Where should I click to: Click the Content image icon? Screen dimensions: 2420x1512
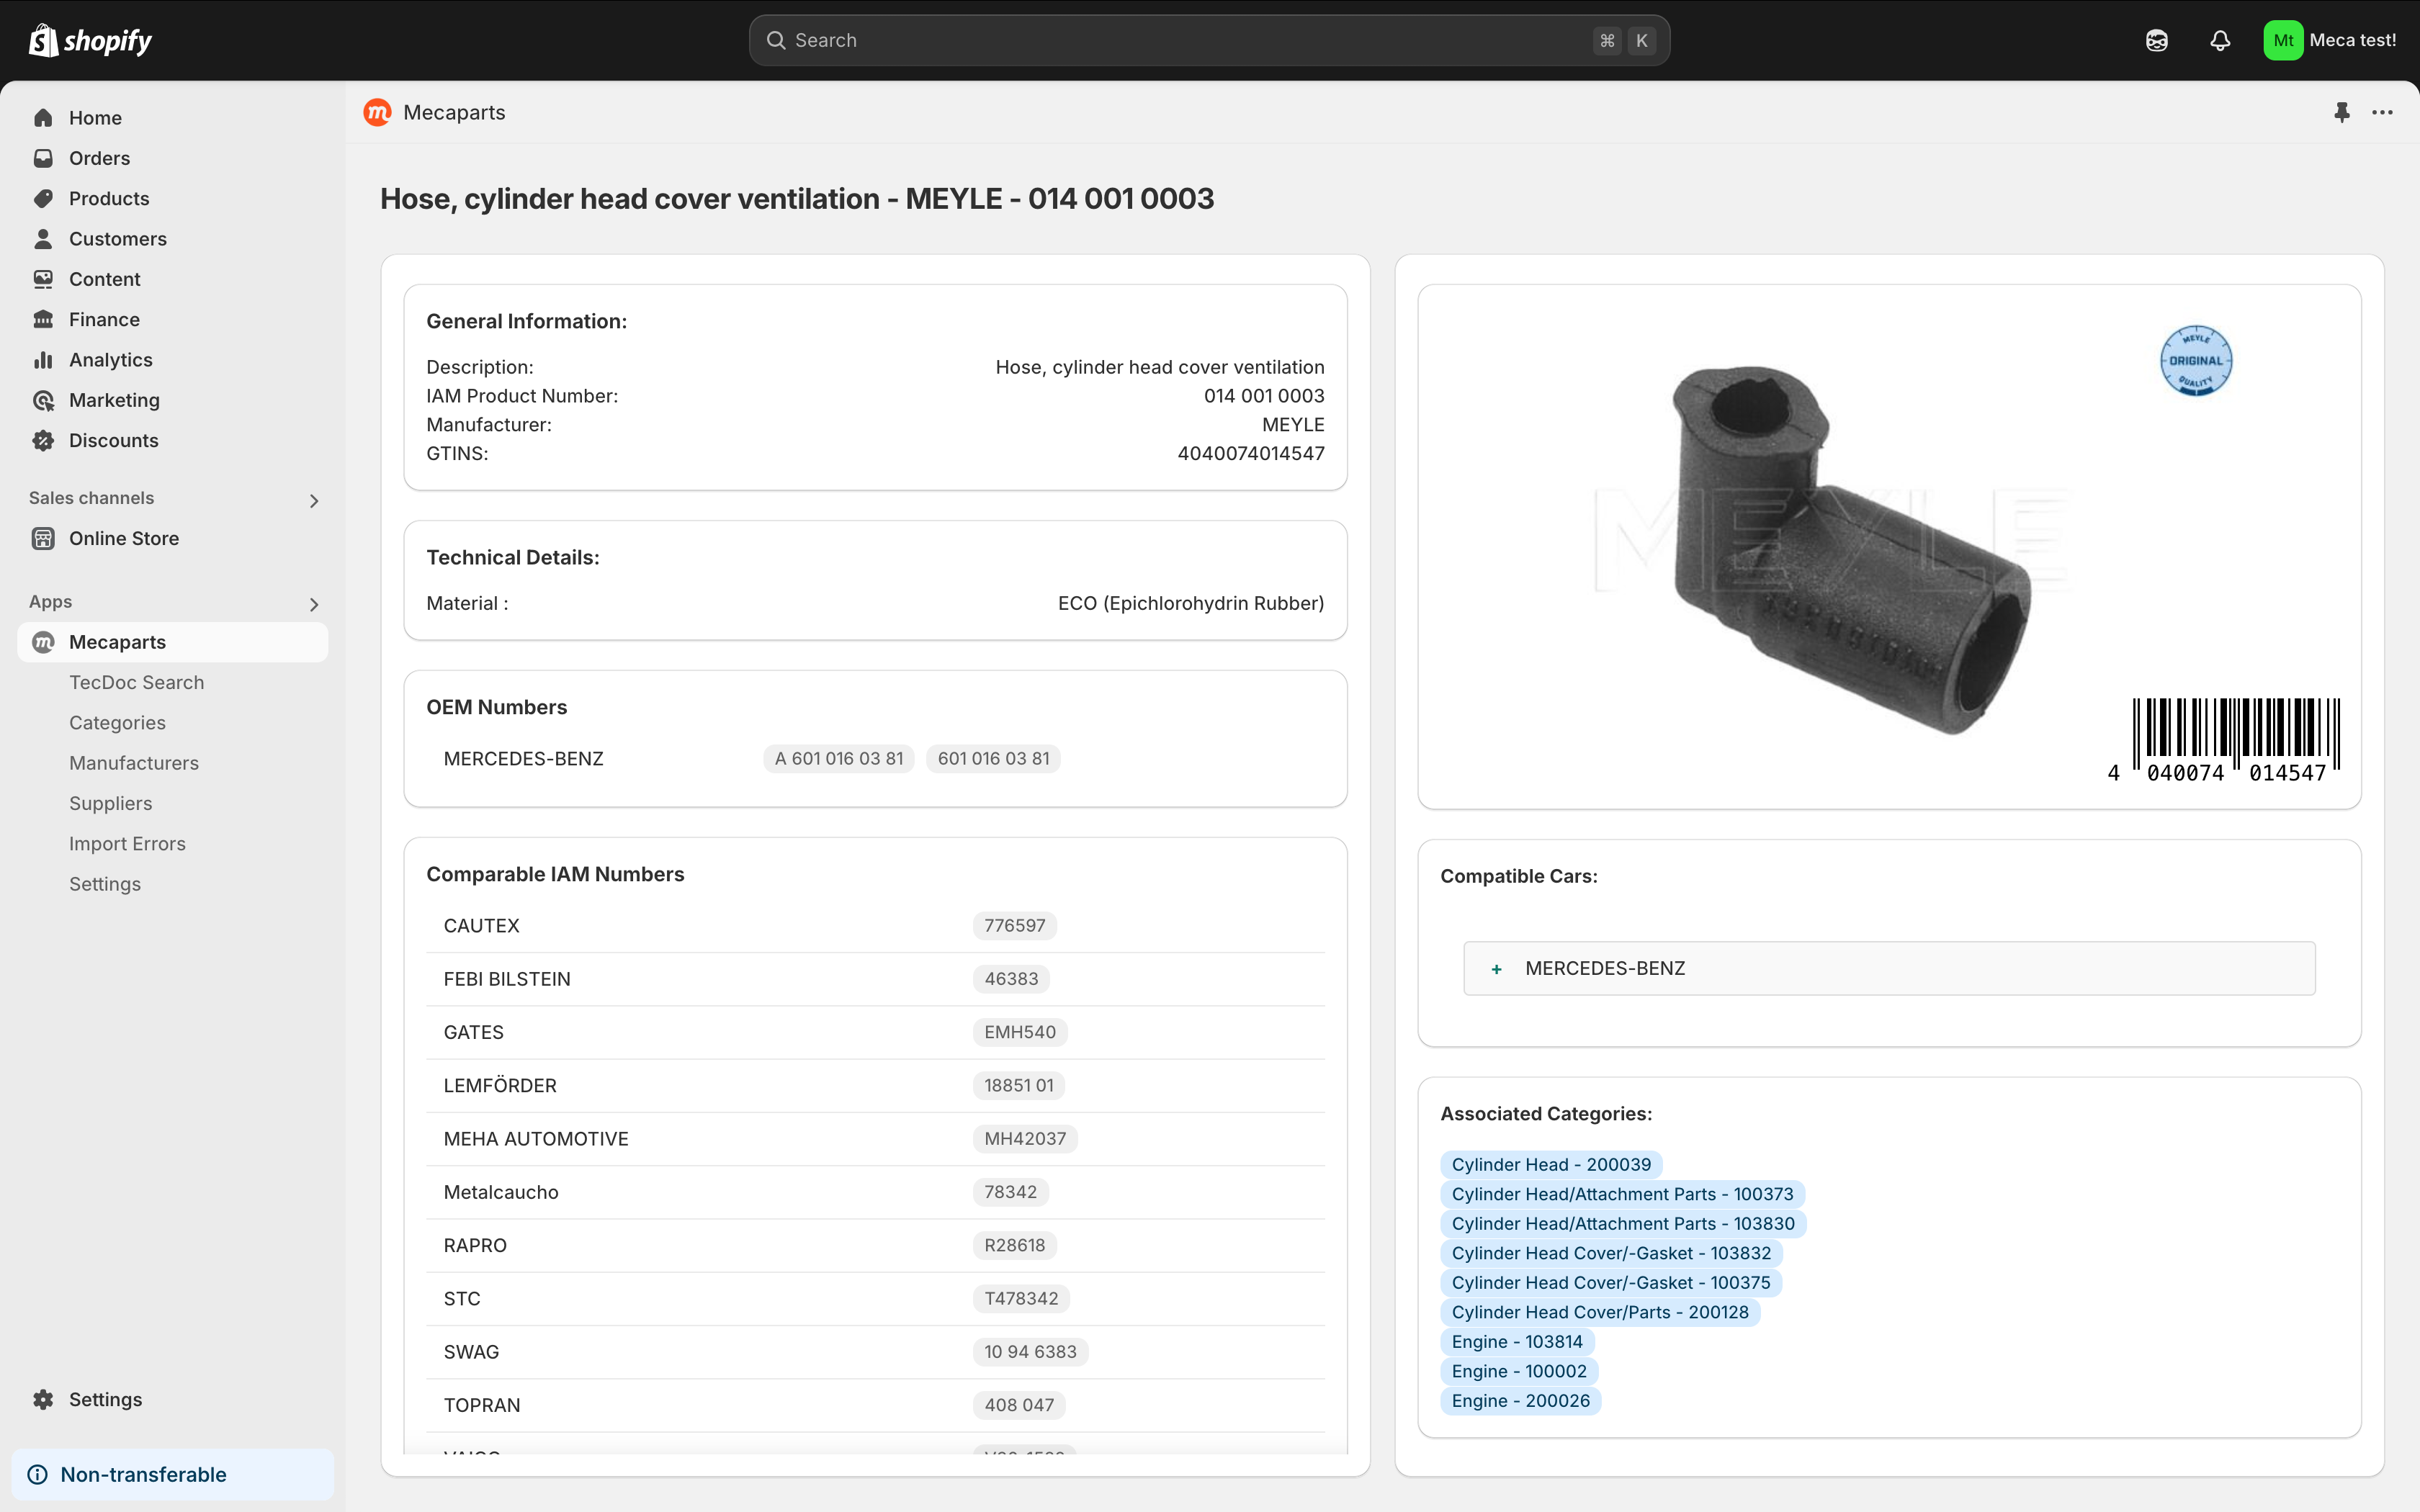(x=43, y=279)
